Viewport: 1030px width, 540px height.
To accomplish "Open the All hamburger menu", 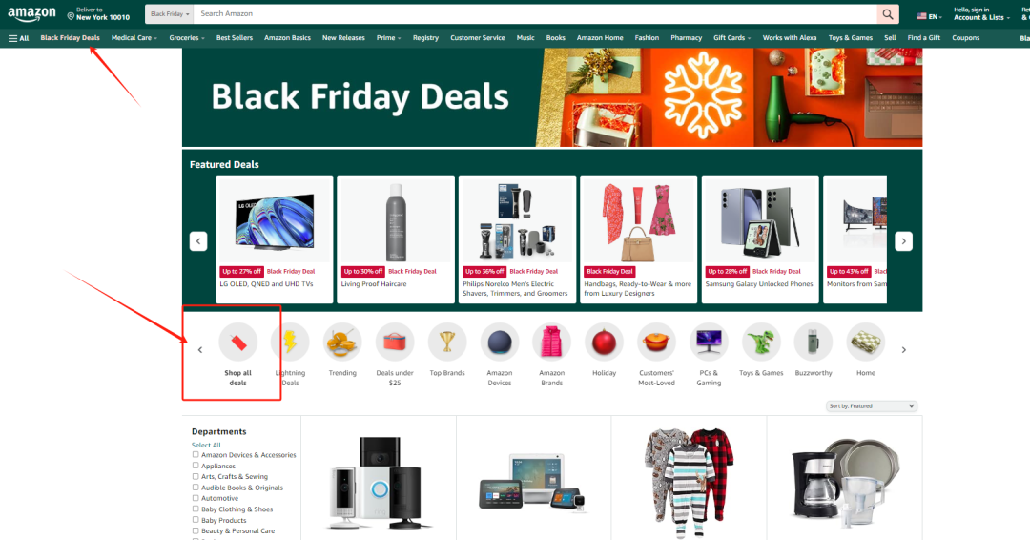I will (18, 38).
